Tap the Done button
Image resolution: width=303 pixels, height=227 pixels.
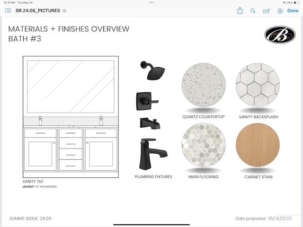tap(293, 10)
